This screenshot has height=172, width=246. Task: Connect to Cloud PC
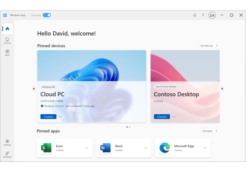(48, 117)
